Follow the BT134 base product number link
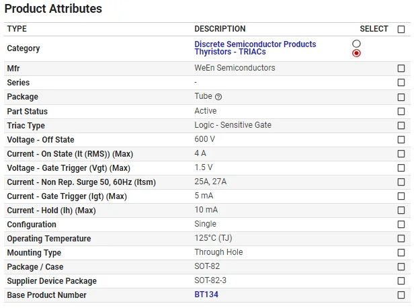The width and height of the screenshot is (420, 308). 206,295
